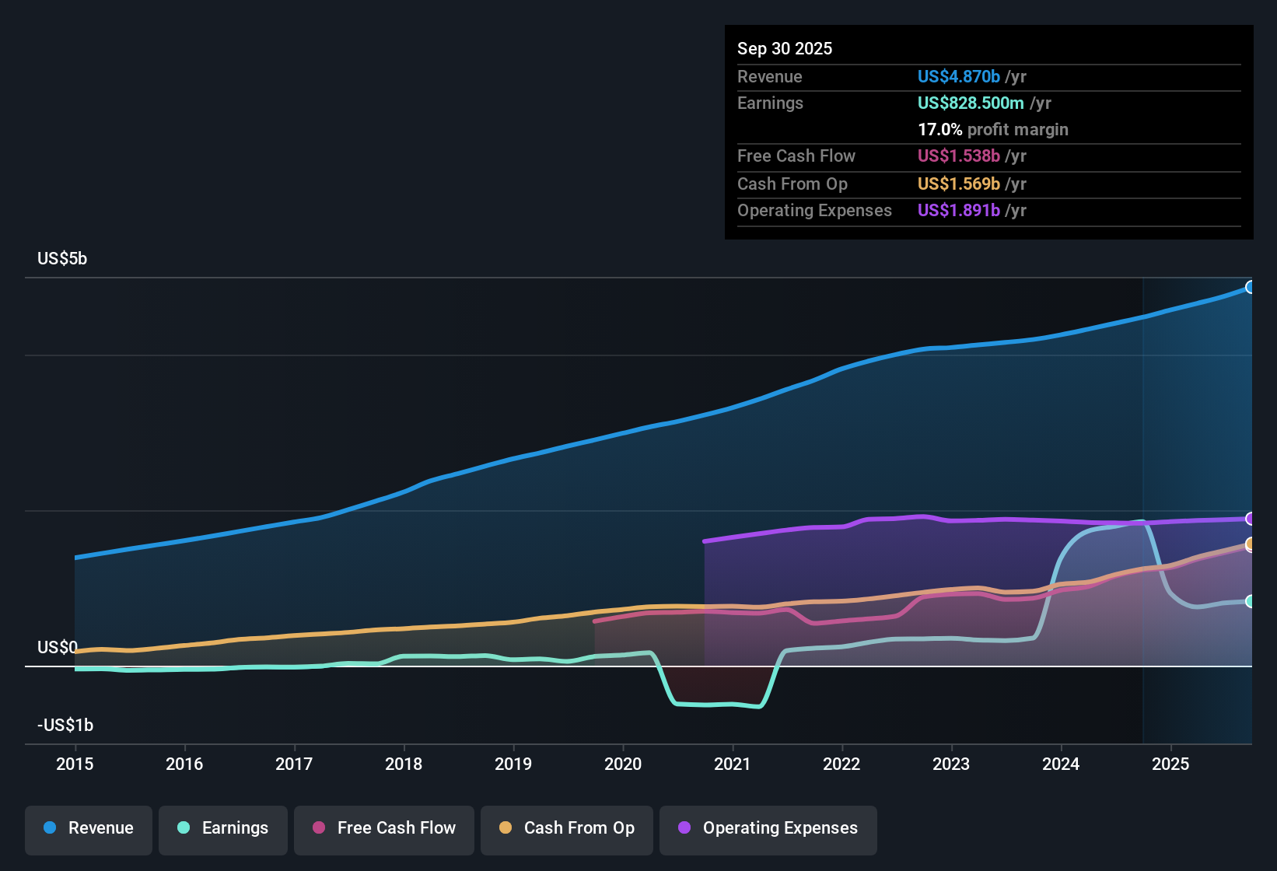This screenshot has height=871, width=1277.
Task: Click the 2019 x-axis label
Action: (x=513, y=764)
